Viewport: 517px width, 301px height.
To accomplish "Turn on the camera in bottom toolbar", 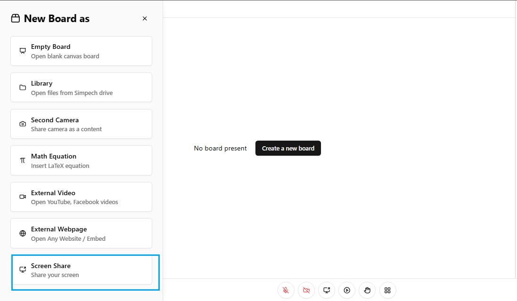I will [306, 290].
